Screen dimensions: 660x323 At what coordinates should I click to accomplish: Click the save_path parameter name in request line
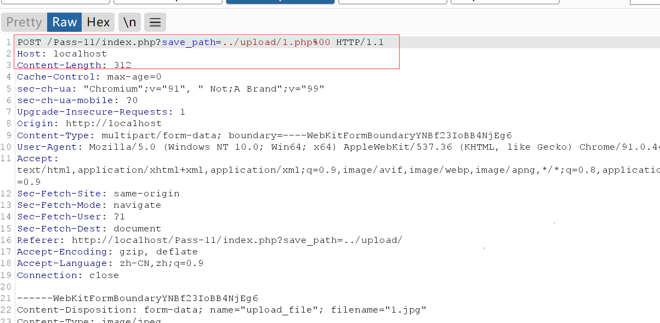point(191,42)
